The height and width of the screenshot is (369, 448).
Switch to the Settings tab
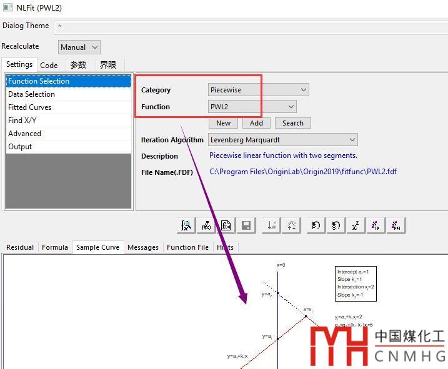[x=19, y=64]
